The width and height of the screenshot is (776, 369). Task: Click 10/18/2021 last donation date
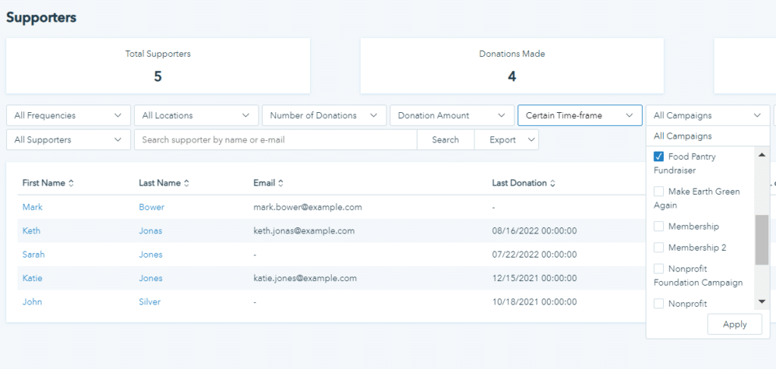pyautogui.click(x=534, y=302)
